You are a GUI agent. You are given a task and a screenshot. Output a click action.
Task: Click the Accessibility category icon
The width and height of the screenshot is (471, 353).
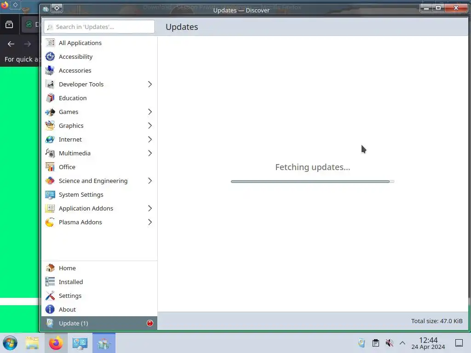point(50,57)
